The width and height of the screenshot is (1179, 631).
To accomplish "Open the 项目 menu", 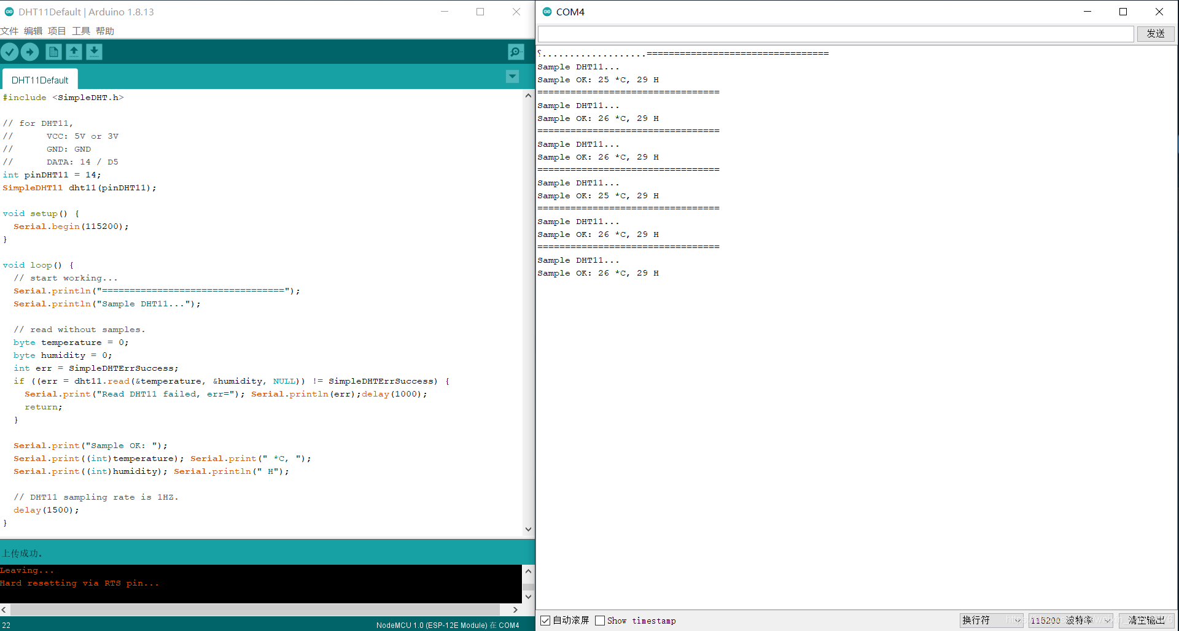I will (x=57, y=31).
